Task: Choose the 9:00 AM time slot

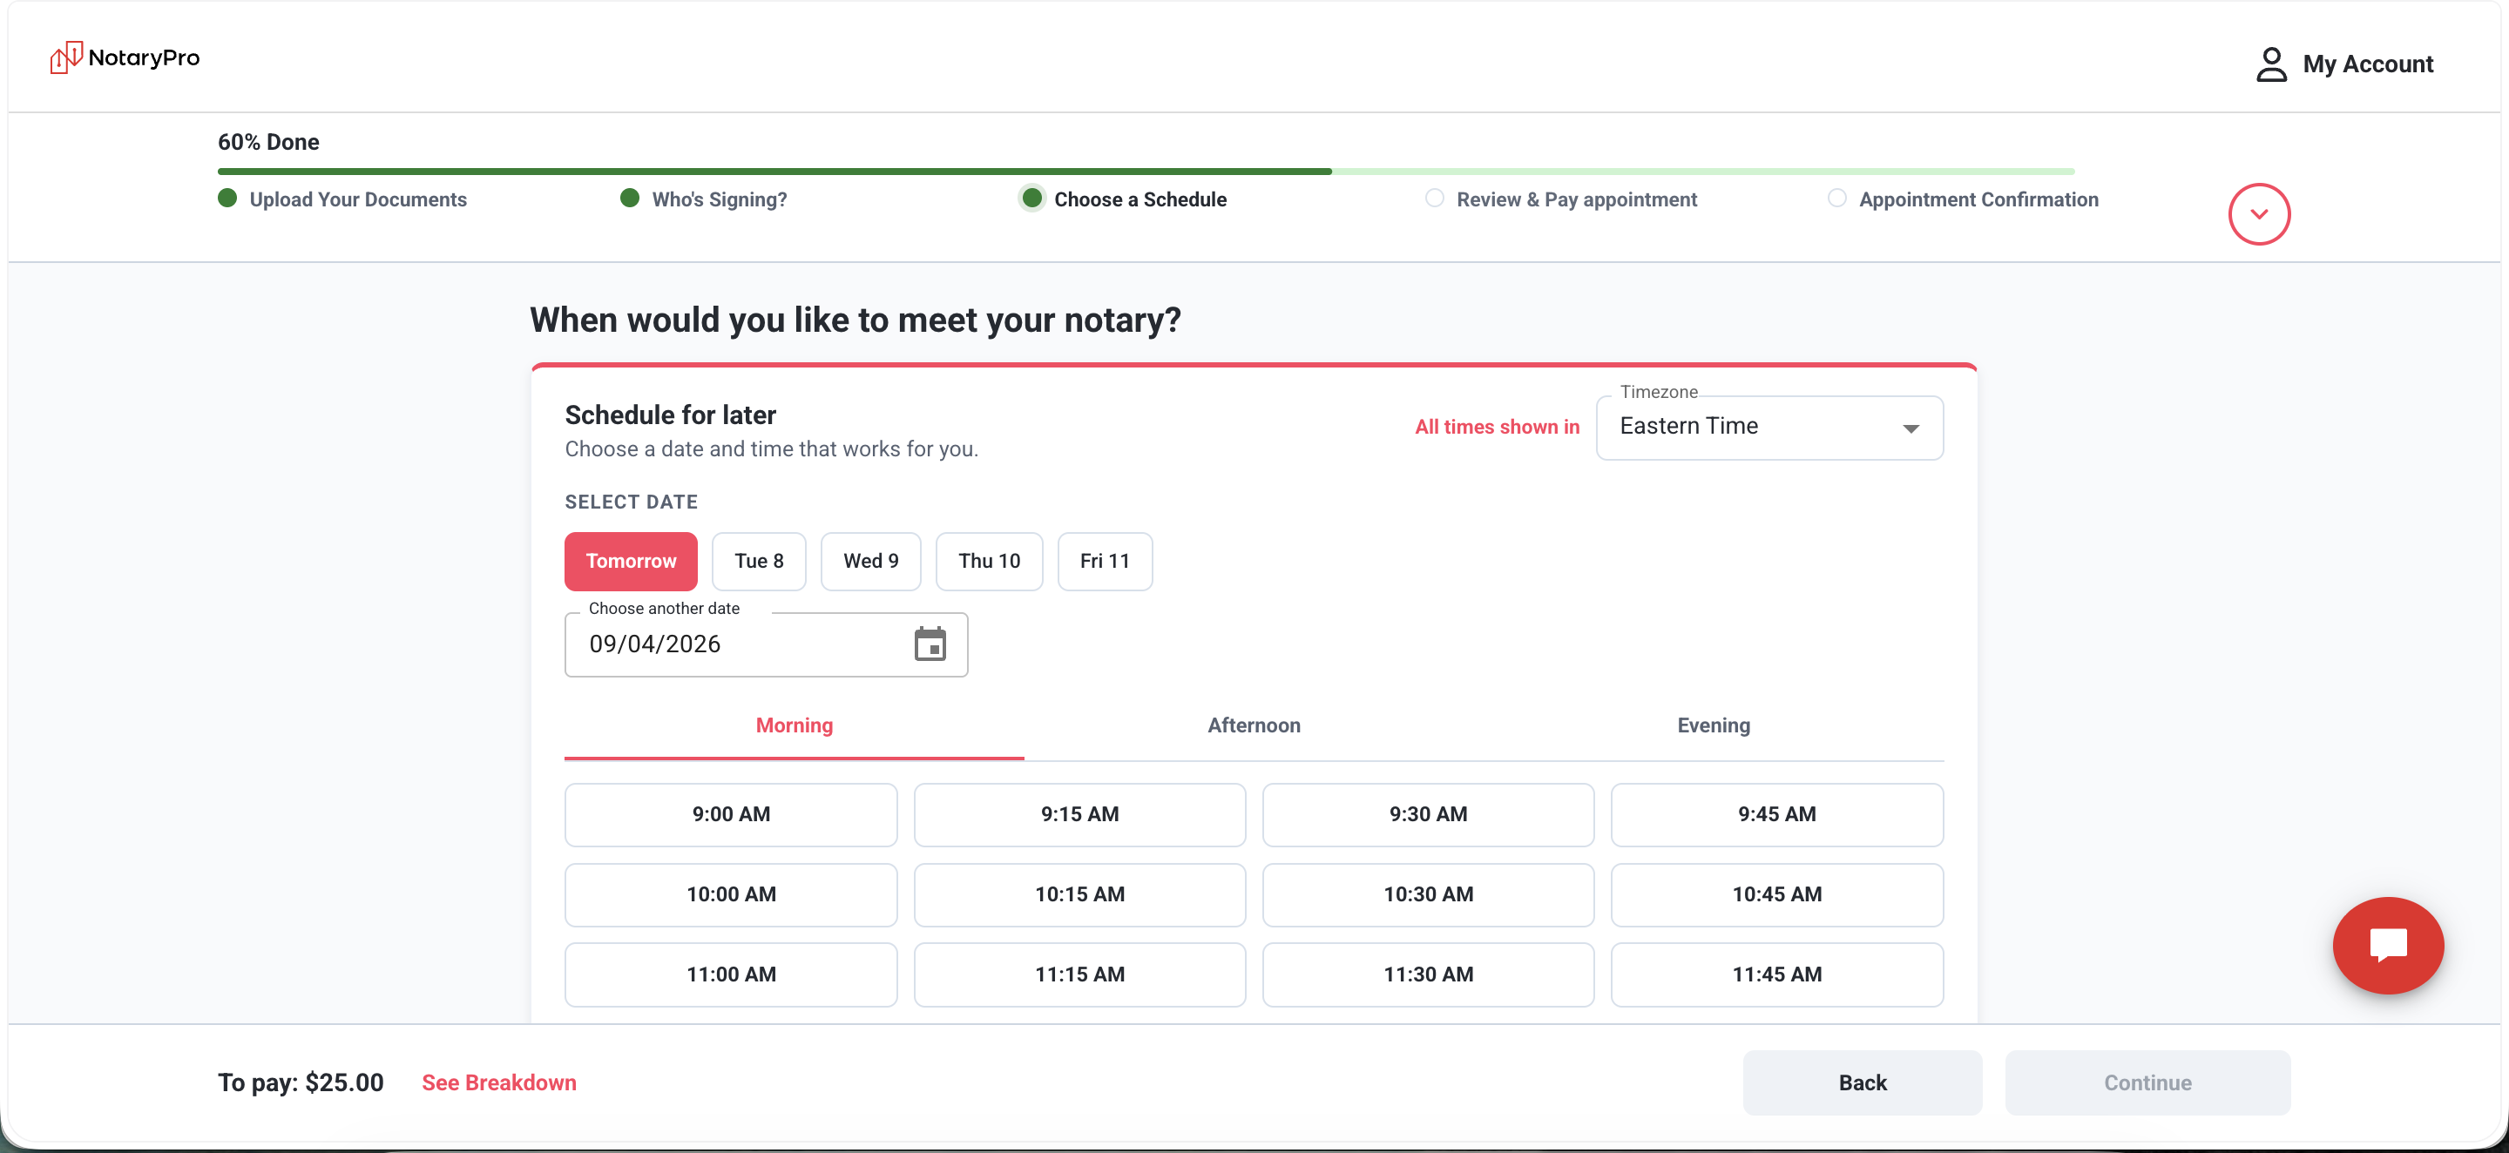Action: [731, 814]
